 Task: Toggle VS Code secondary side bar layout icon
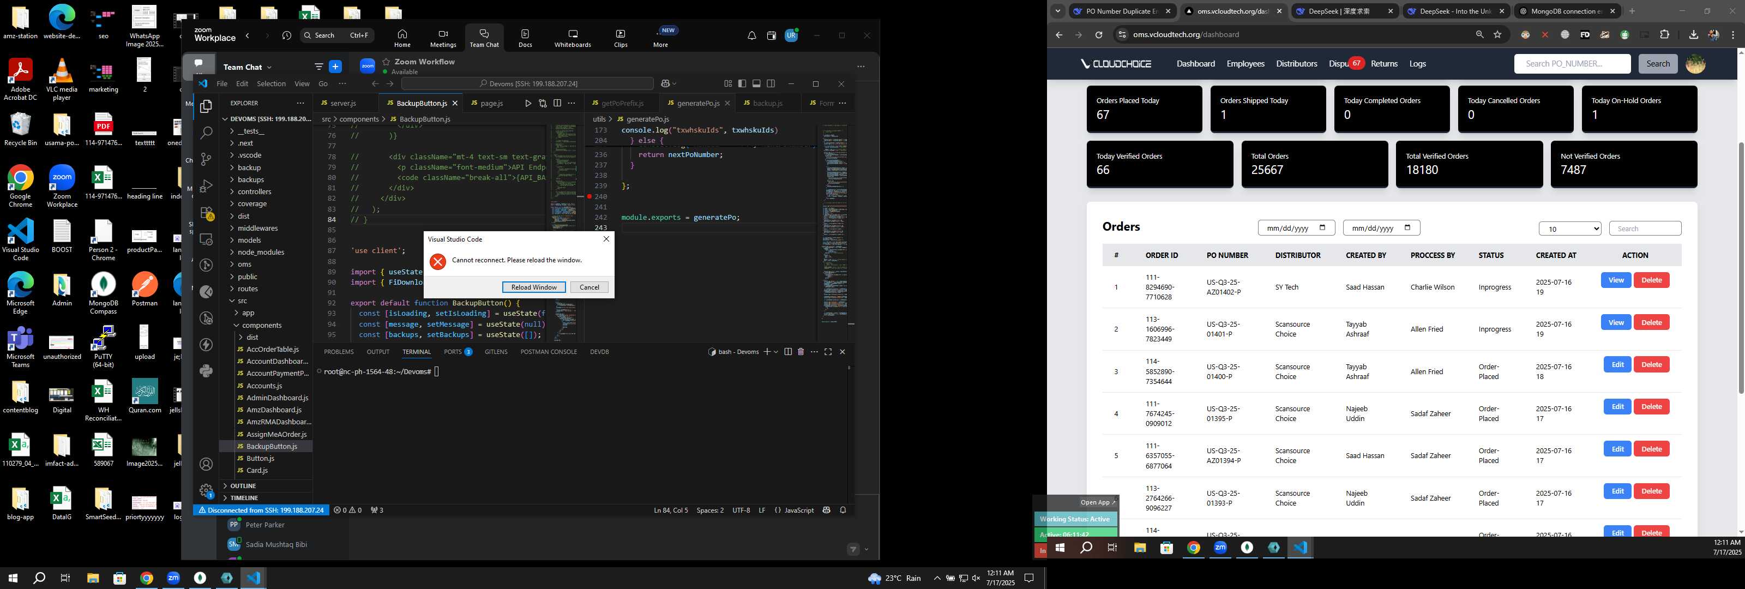(771, 84)
